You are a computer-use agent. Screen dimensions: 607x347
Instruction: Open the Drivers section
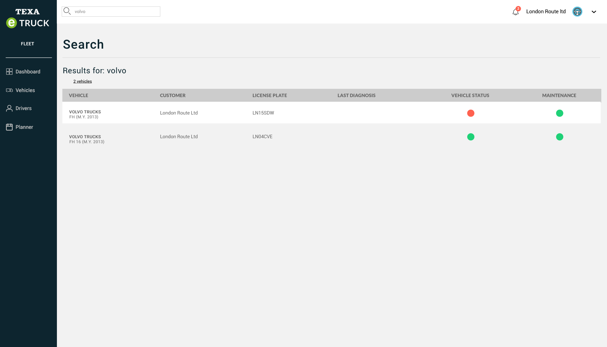coord(24,108)
